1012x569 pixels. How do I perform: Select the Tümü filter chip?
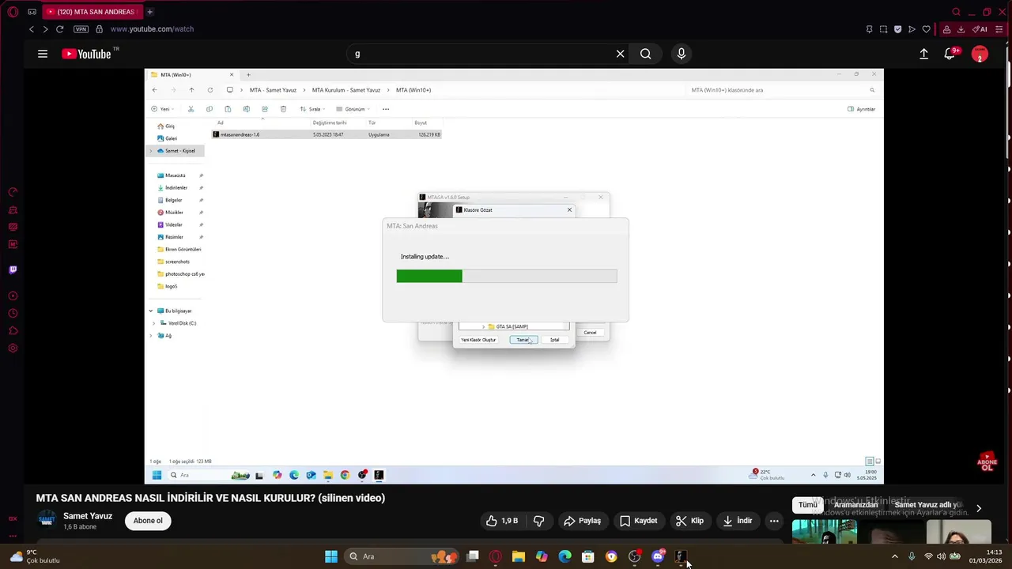807,505
